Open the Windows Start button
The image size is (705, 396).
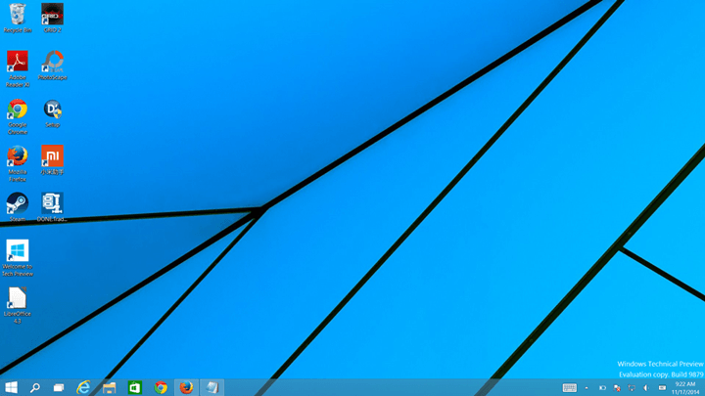tap(11, 387)
